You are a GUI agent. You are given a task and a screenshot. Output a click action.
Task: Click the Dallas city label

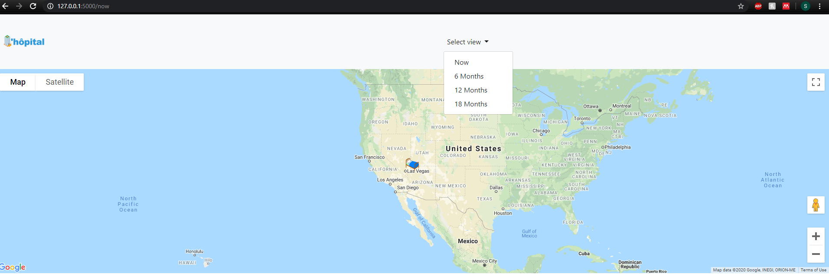click(x=496, y=188)
